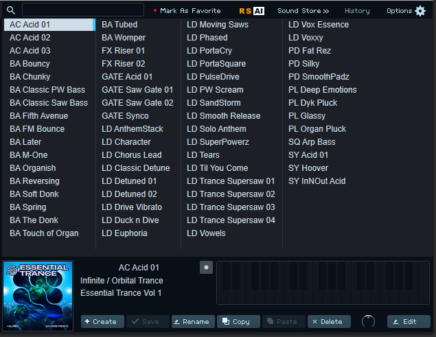Select the preset 'BA M-One'
The width and height of the screenshot is (436, 337).
(29, 155)
